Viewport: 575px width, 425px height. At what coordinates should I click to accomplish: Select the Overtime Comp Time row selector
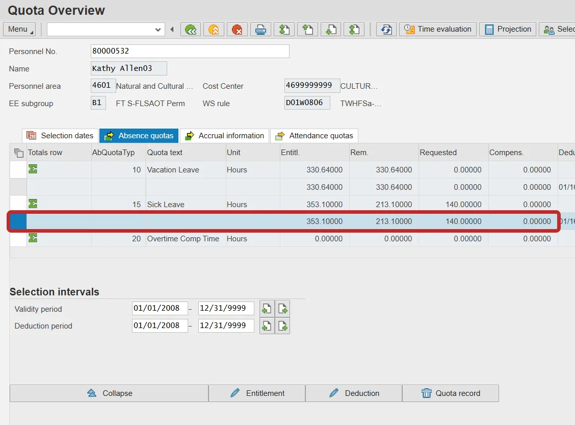click(18, 239)
